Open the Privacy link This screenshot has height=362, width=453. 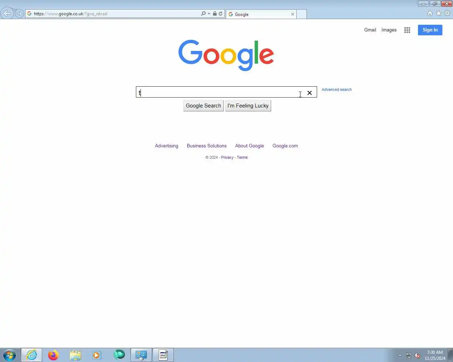[227, 157]
